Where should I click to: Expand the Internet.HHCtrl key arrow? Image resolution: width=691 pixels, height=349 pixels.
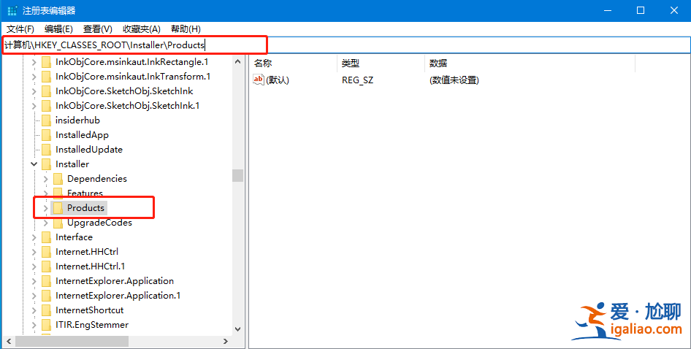[x=34, y=252]
